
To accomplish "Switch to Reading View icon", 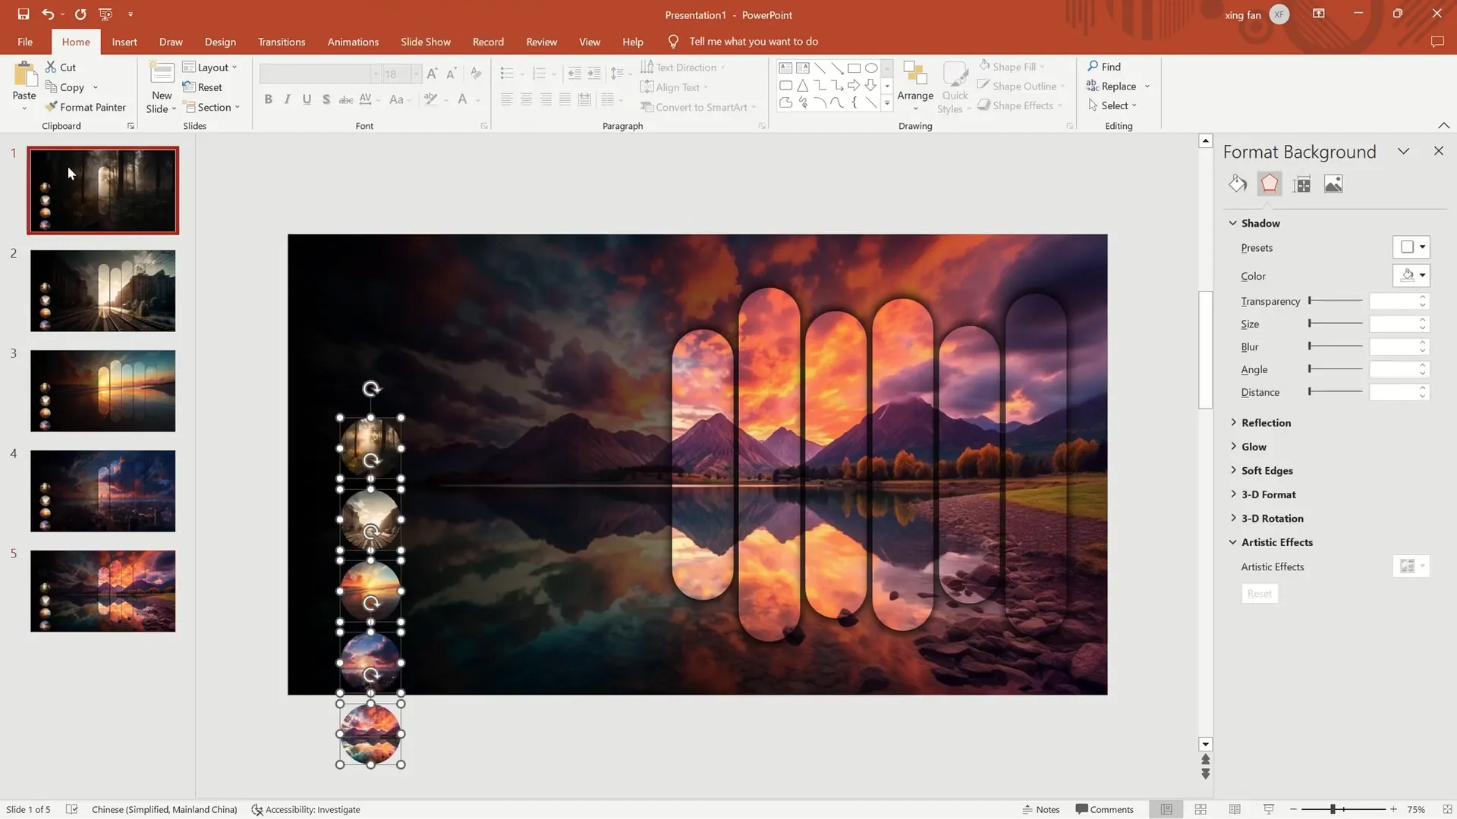I will [x=1235, y=809].
